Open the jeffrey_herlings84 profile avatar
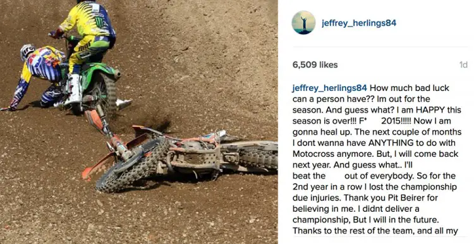Viewport: 474px width, 244px height. coord(303,23)
